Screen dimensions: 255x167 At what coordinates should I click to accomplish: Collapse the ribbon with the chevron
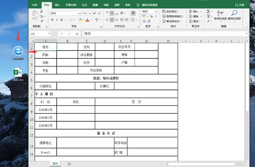click(x=247, y=27)
